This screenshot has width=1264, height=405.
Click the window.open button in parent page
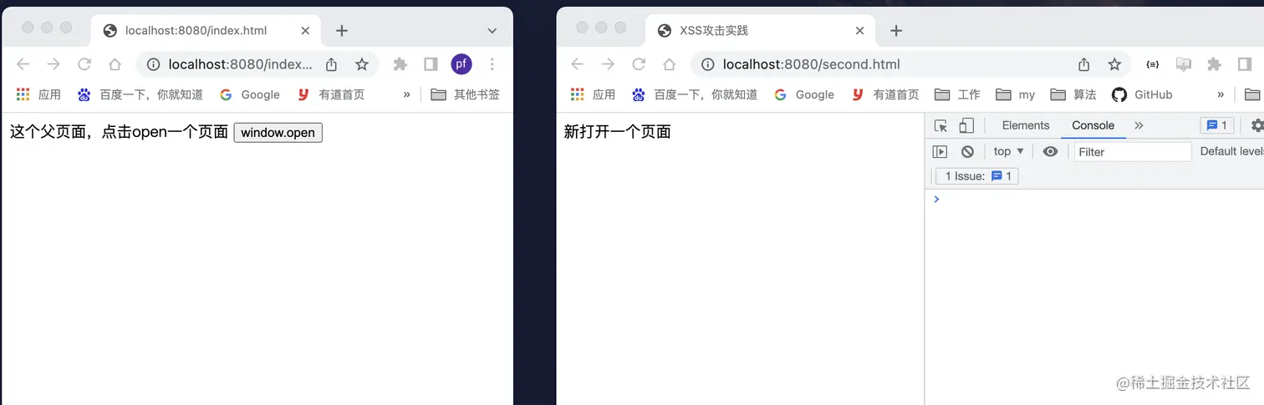(278, 133)
